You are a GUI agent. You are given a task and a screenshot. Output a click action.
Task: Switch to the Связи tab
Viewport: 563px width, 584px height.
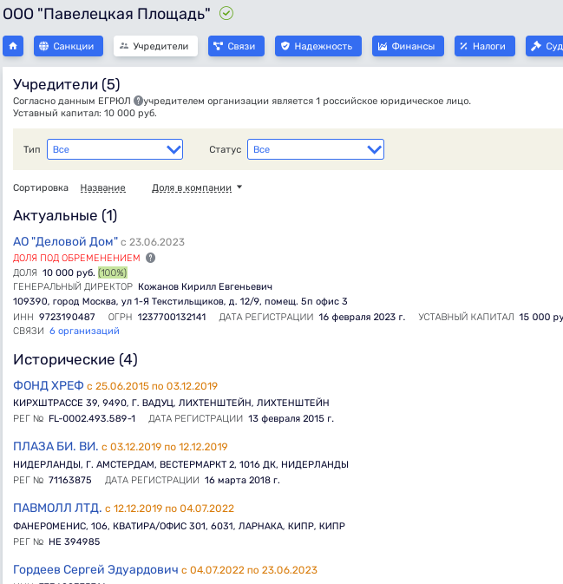click(x=236, y=46)
